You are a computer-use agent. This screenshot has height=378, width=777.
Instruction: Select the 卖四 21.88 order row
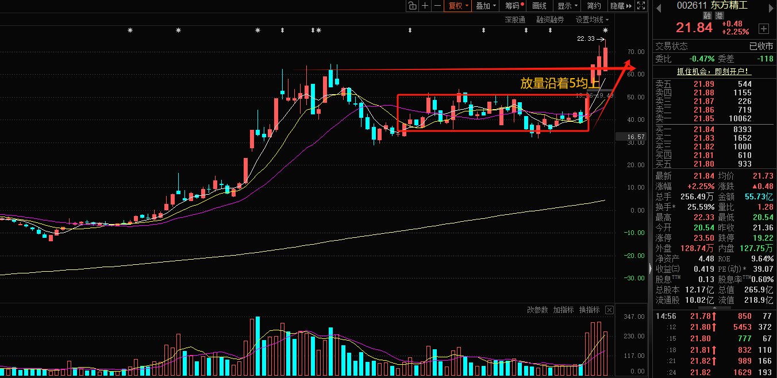[714, 92]
